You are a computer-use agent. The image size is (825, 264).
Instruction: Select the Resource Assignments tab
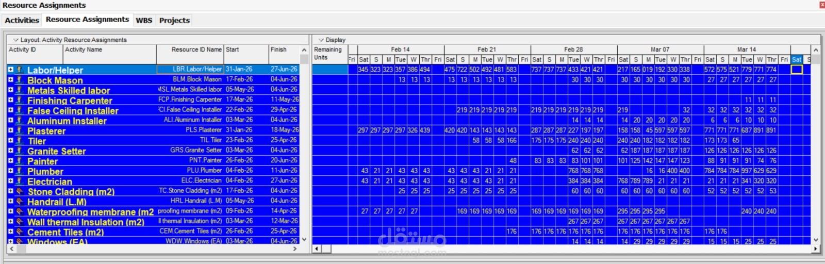click(87, 20)
